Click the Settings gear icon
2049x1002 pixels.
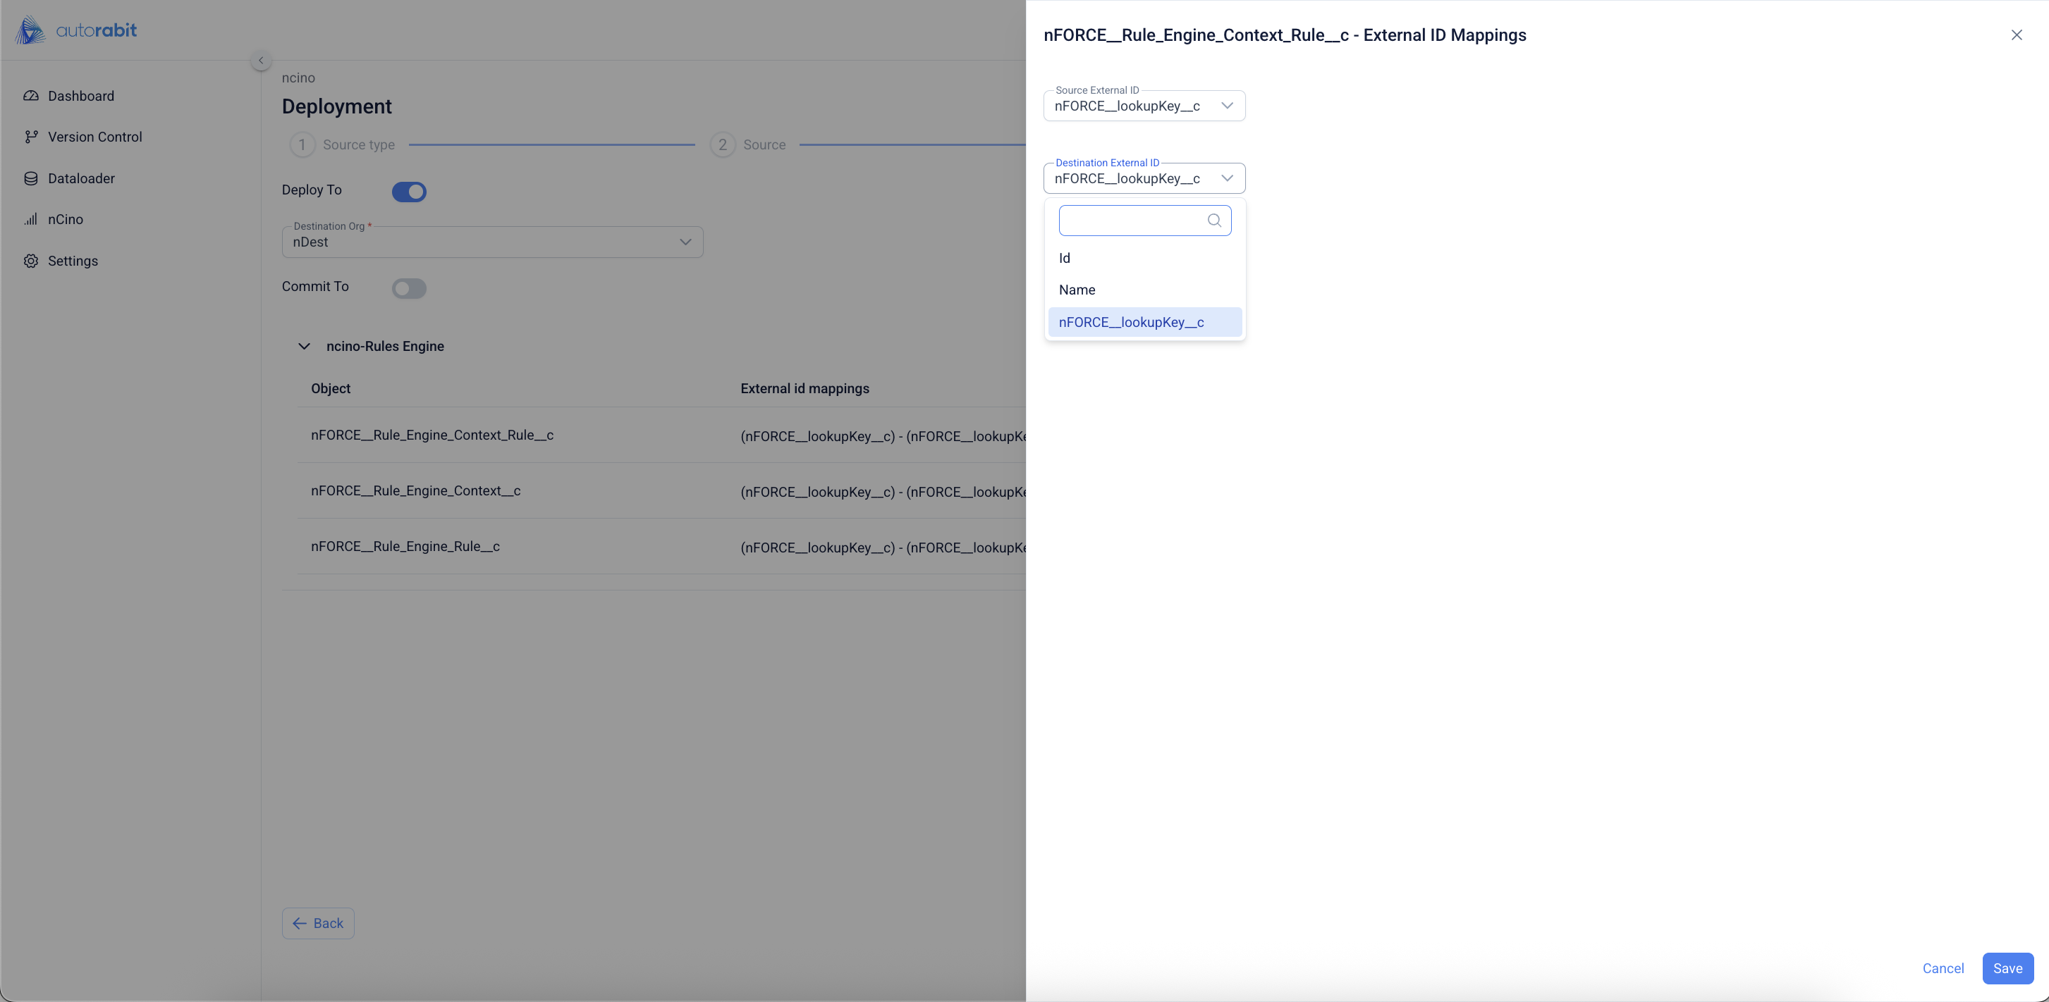(x=31, y=261)
